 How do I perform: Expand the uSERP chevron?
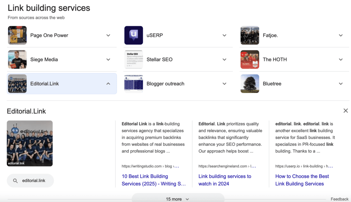pos(225,35)
